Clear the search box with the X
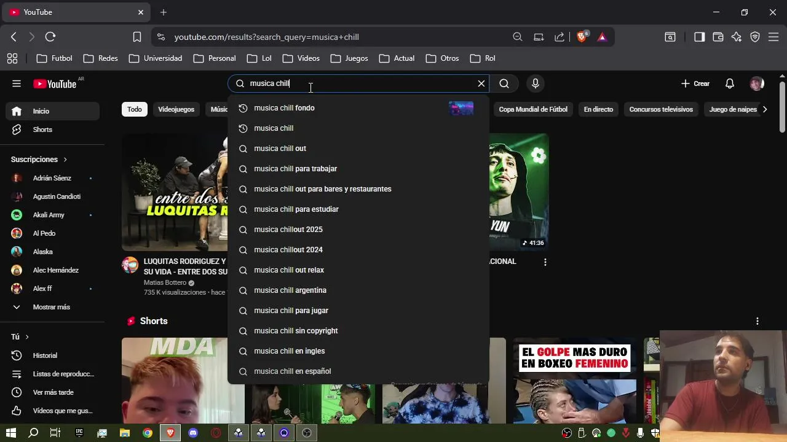 coord(481,83)
